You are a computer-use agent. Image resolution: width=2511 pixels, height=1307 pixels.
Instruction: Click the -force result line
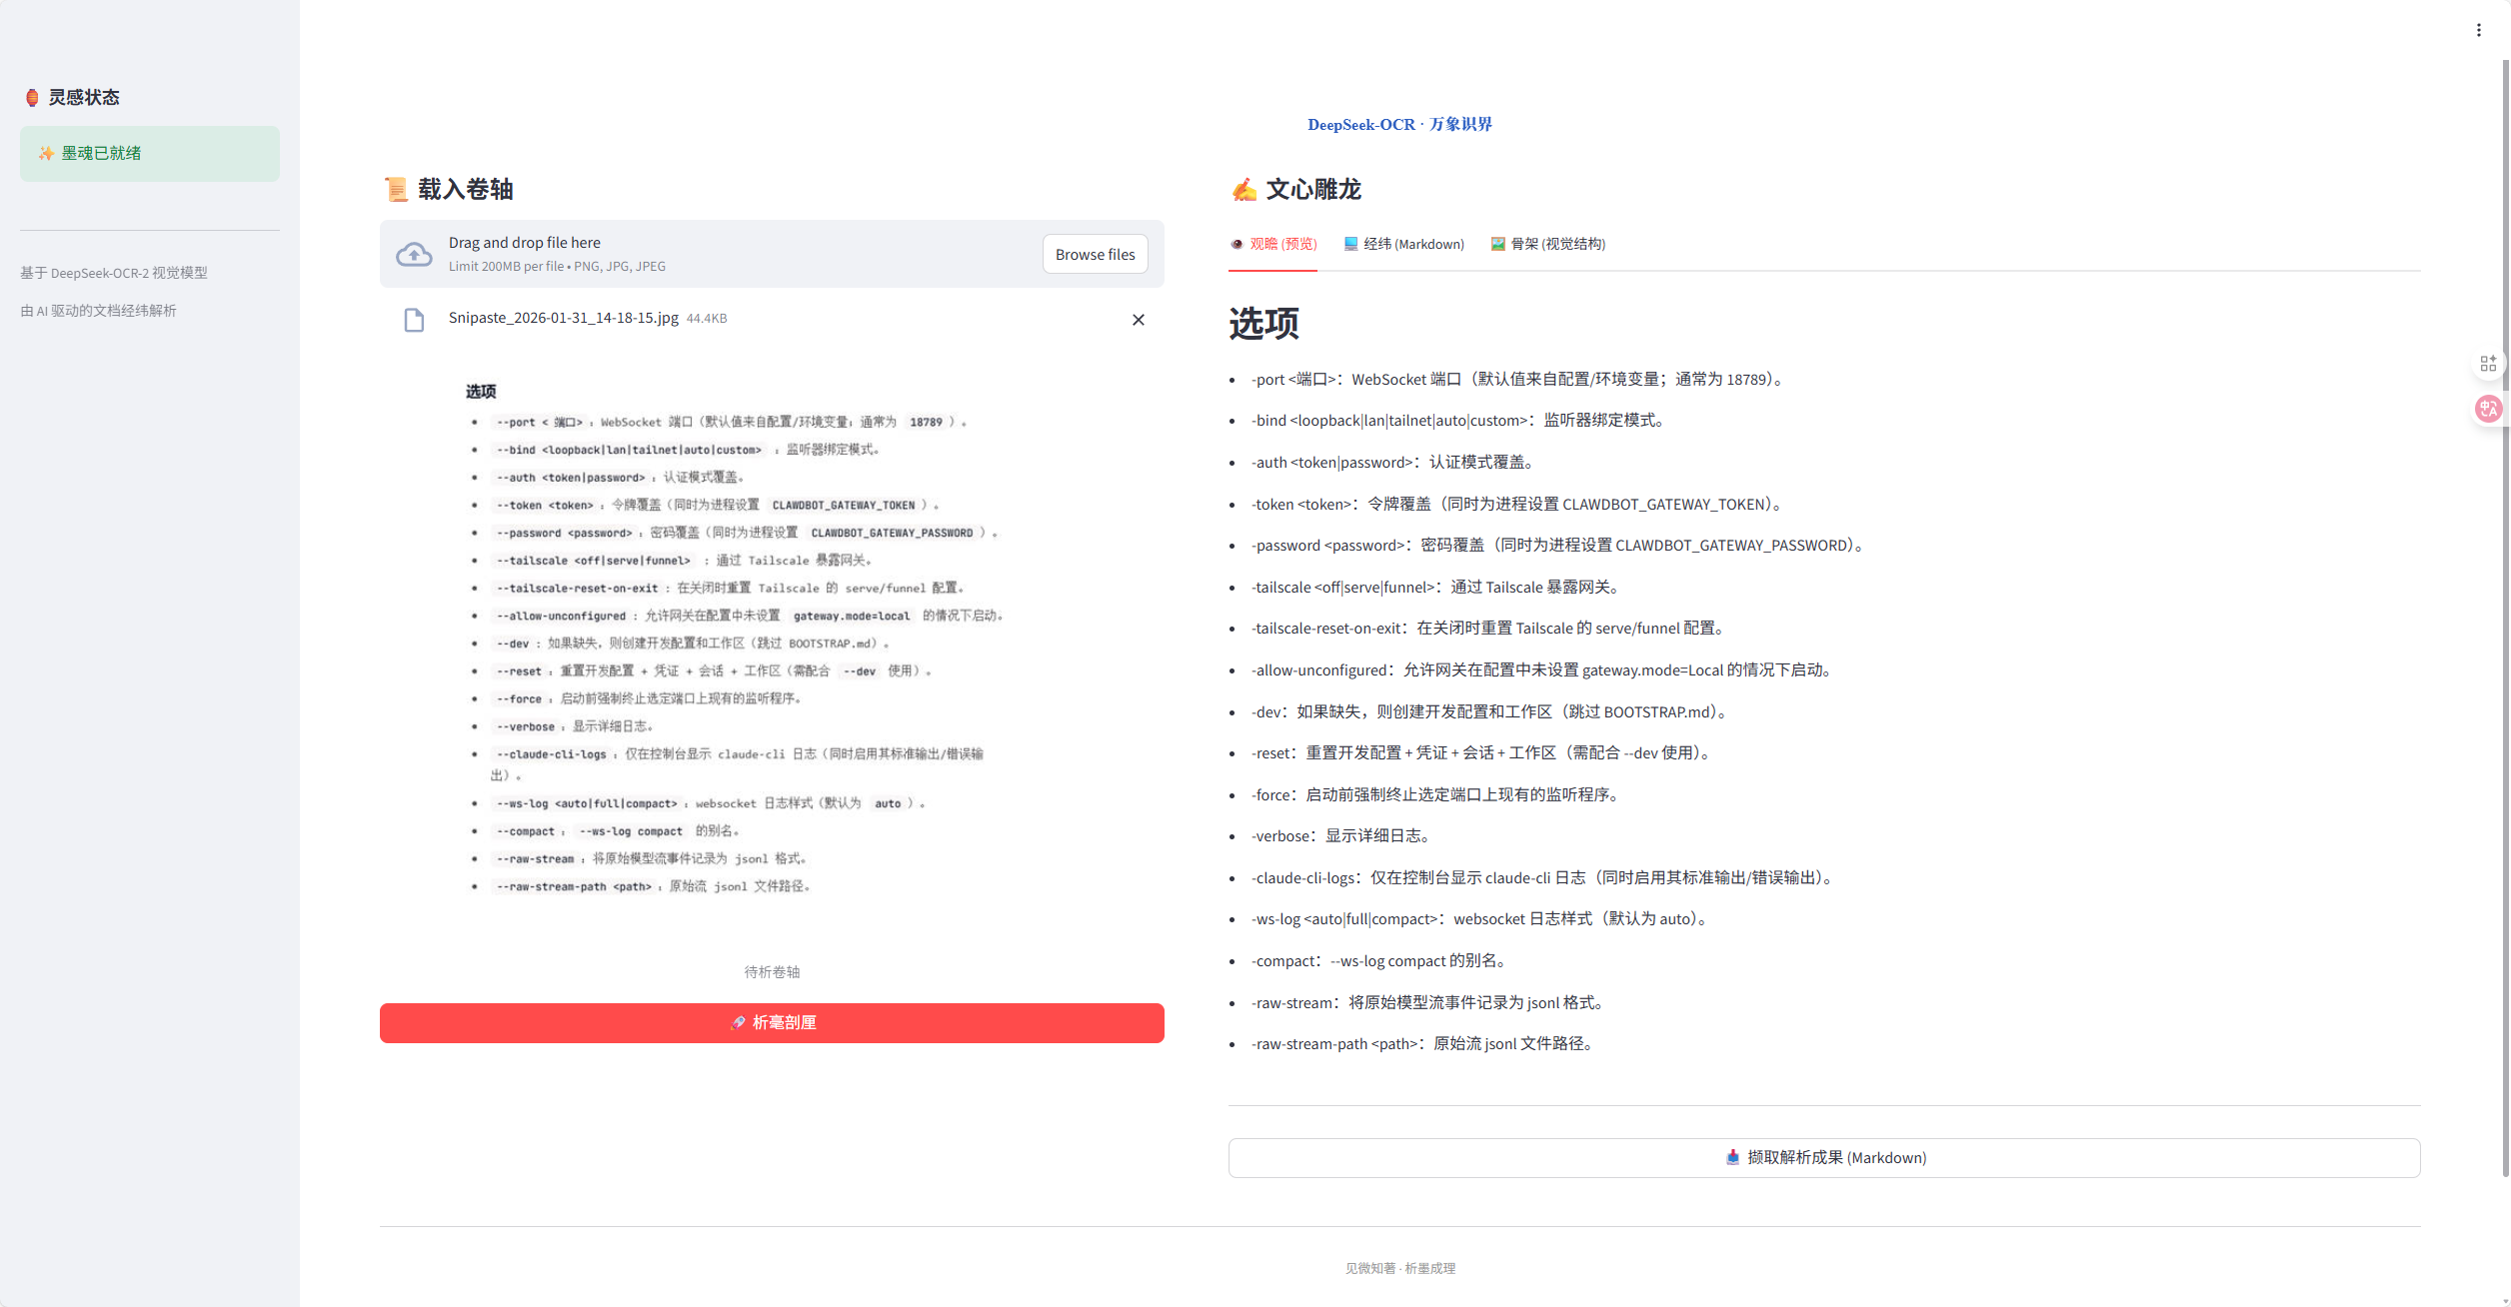point(1437,795)
